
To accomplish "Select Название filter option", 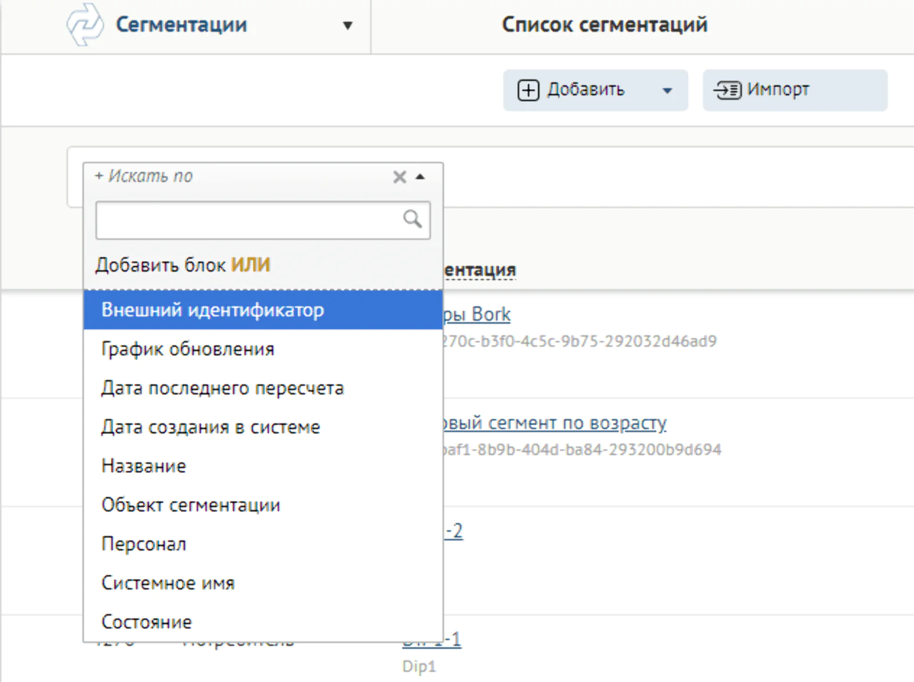I will 263,466.
